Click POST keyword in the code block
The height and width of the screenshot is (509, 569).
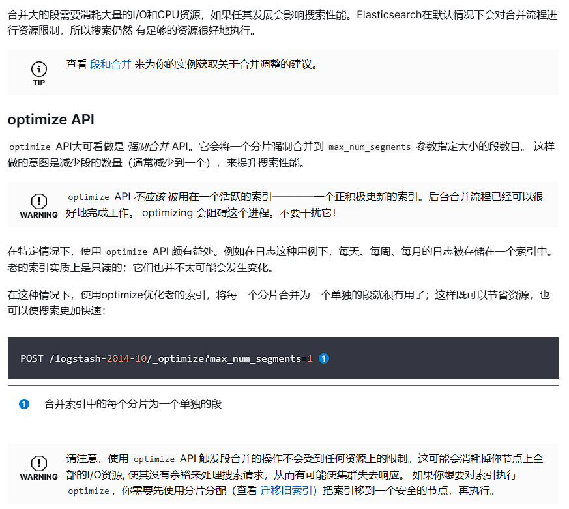pyautogui.click(x=32, y=358)
